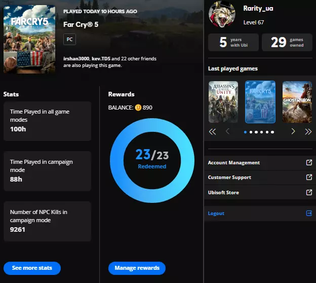Click the Far Cry 5 cover art
The height and width of the screenshot is (283, 316).
click(29, 39)
